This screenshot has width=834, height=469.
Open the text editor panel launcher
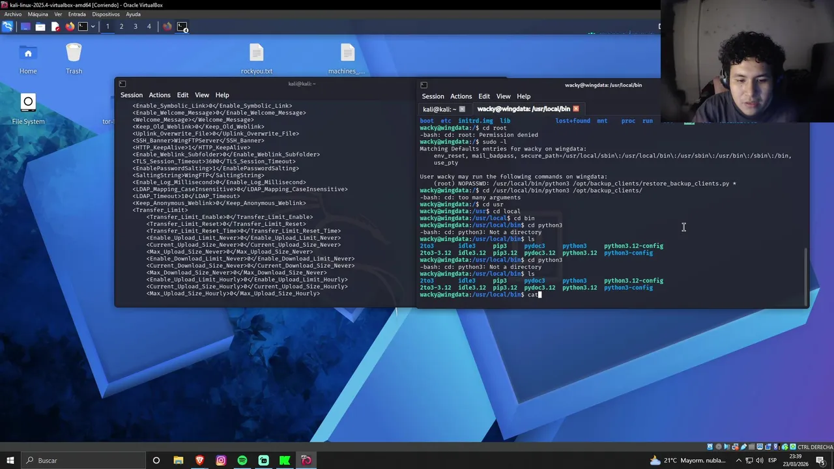coord(55,27)
